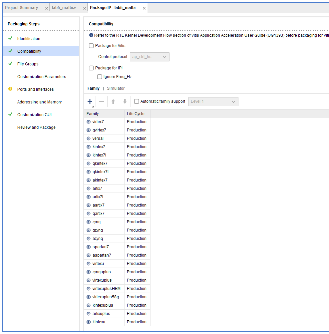This screenshot has width=329, height=334.
Task: Select the qkintex7l family row
Action: (117, 172)
